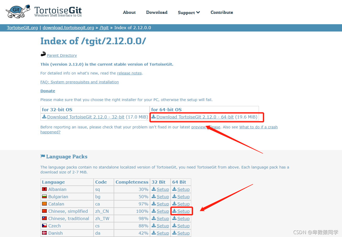Viewport: 342px width, 237px height.
Task: Click the 100% completeness value
Action: pos(142,211)
